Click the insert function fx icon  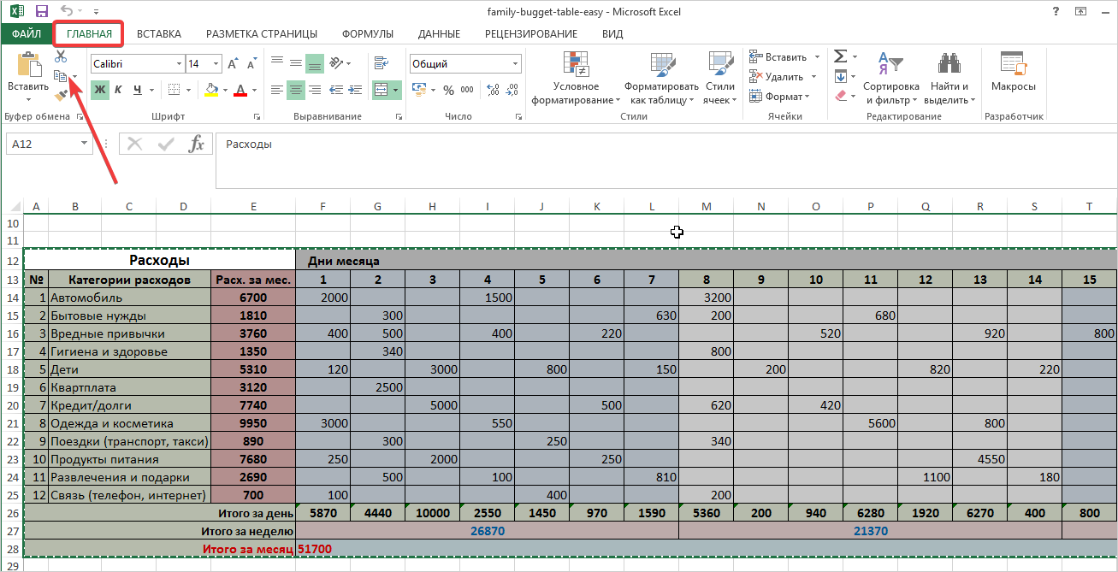[197, 144]
